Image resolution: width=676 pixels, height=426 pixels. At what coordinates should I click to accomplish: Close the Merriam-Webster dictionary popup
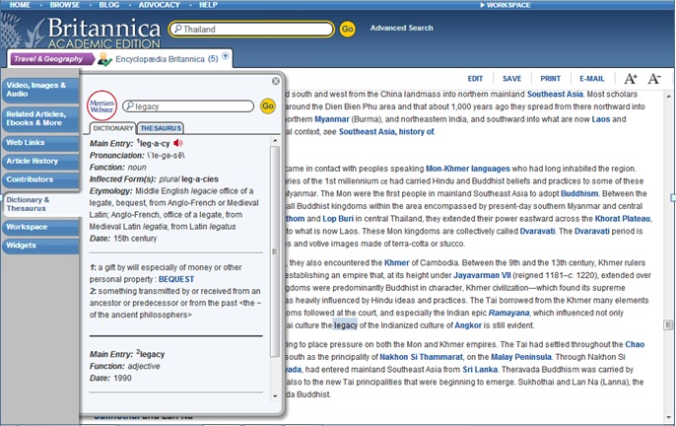276,81
